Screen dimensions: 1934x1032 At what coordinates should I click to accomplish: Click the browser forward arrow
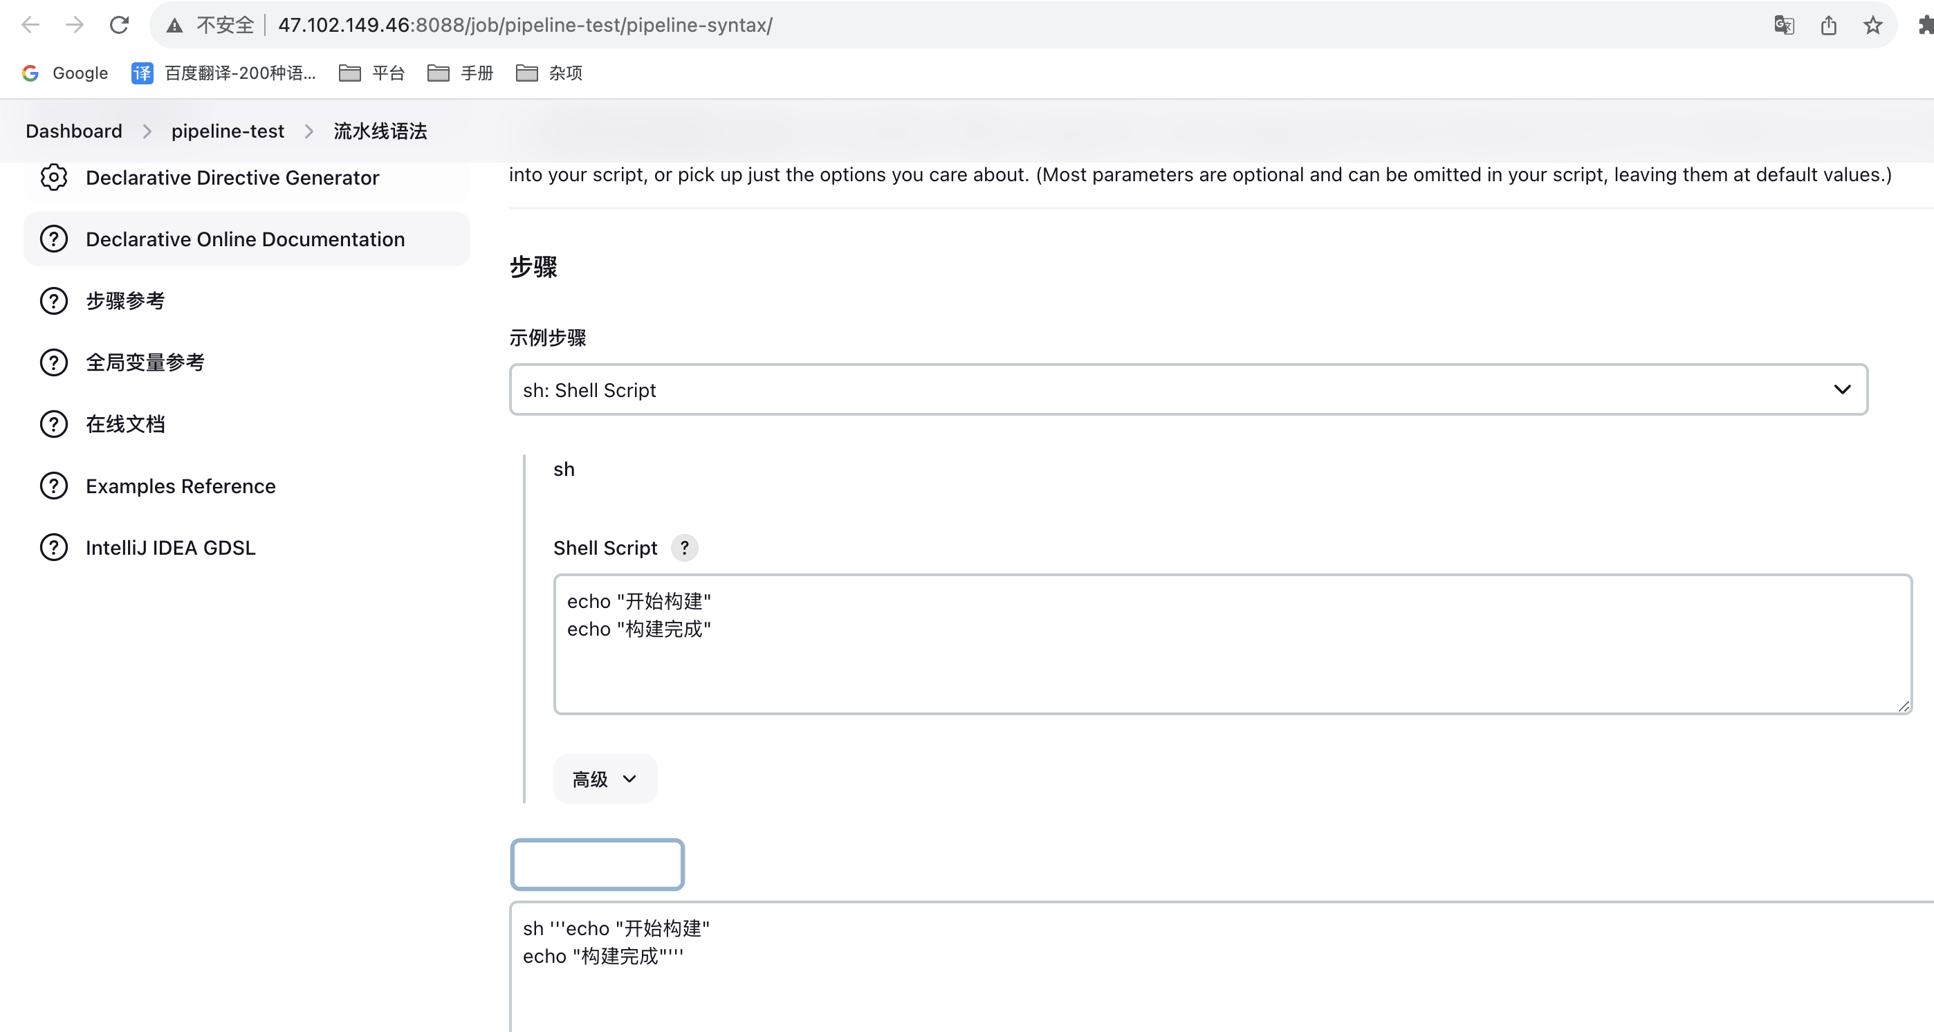pos(74,25)
